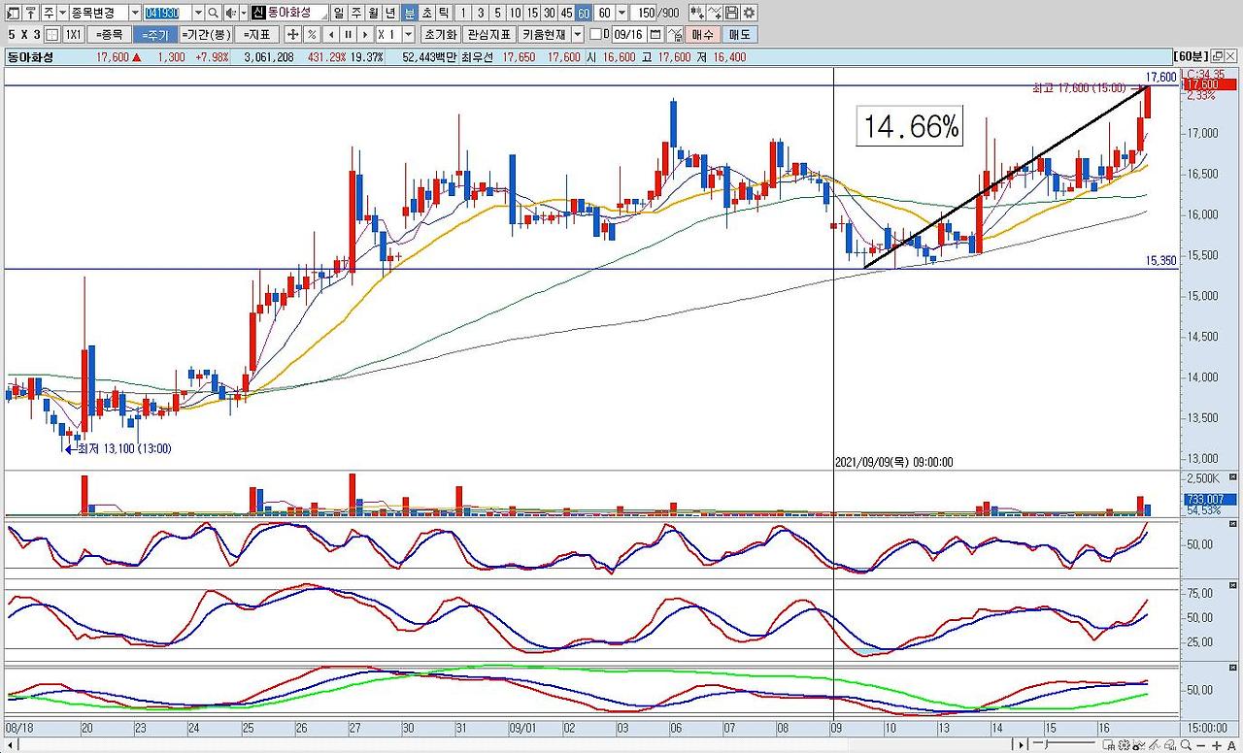Switch chart period to 주 (weekly)
Image resolution: width=1243 pixels, height=753 pixels.
point(355,13)
